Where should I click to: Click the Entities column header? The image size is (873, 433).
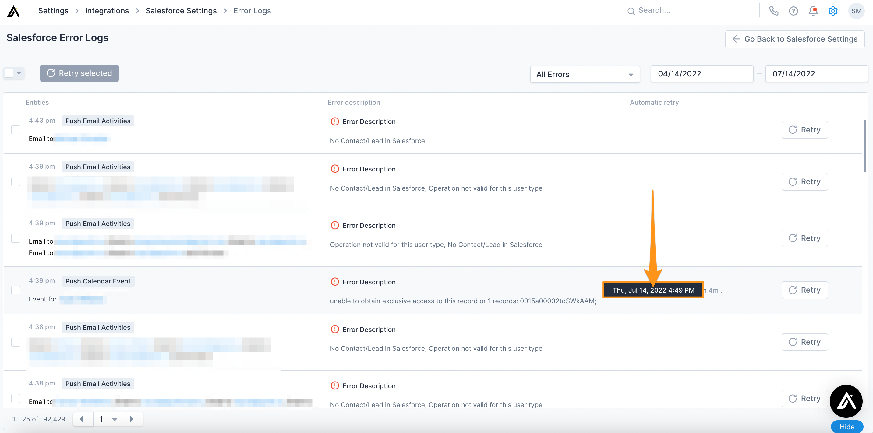pos(37,102)
